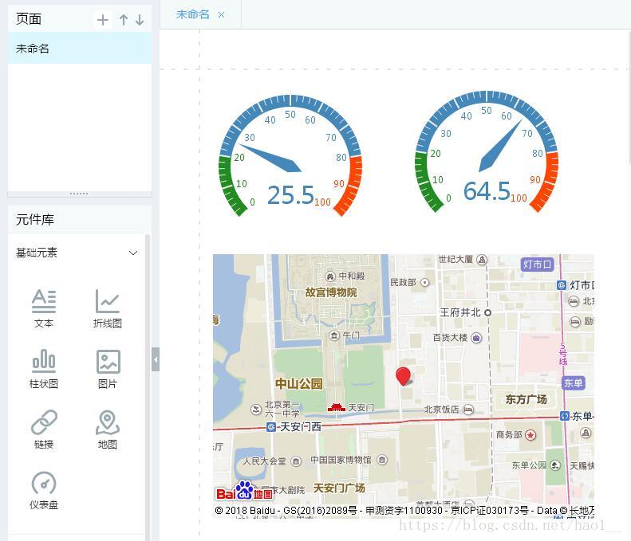Click the 东单公园 park icon
Screen dimensions: 631x541
555,465
